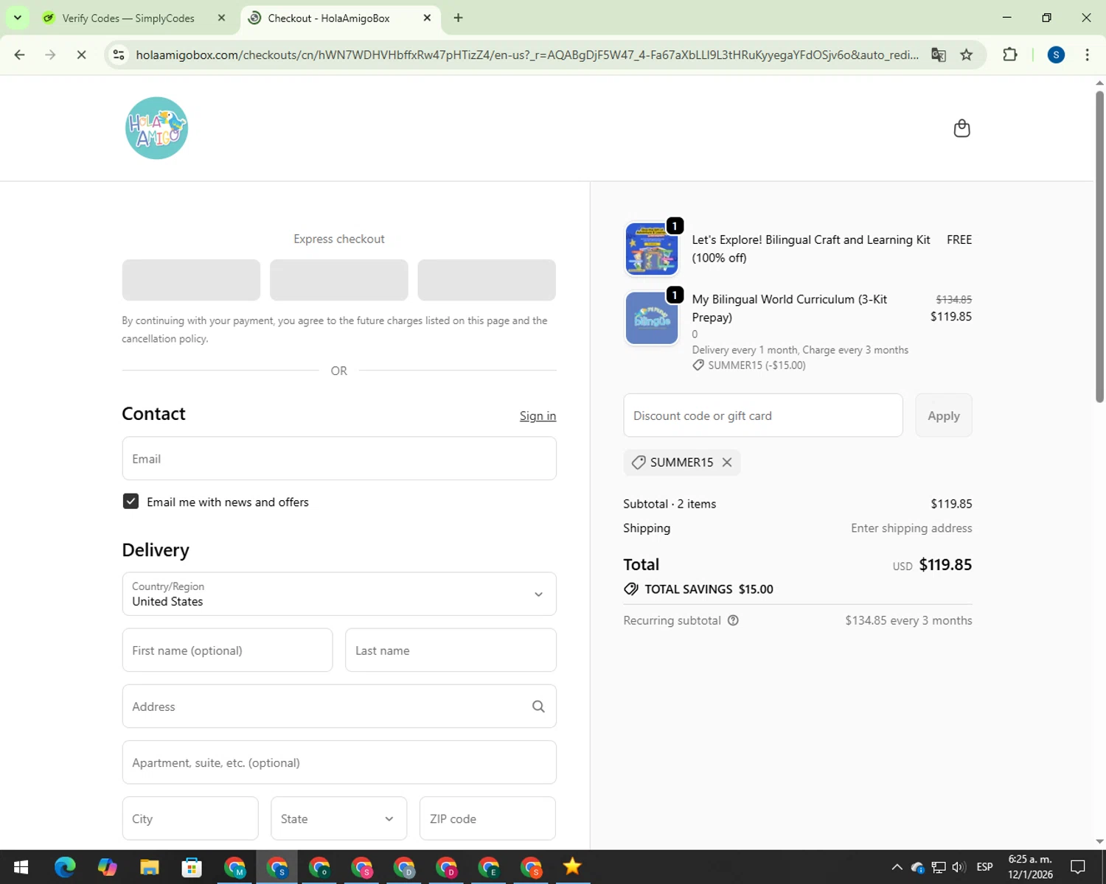
Task: Expand the Country/Region dropdown
Action: click(x=339, y=594)
